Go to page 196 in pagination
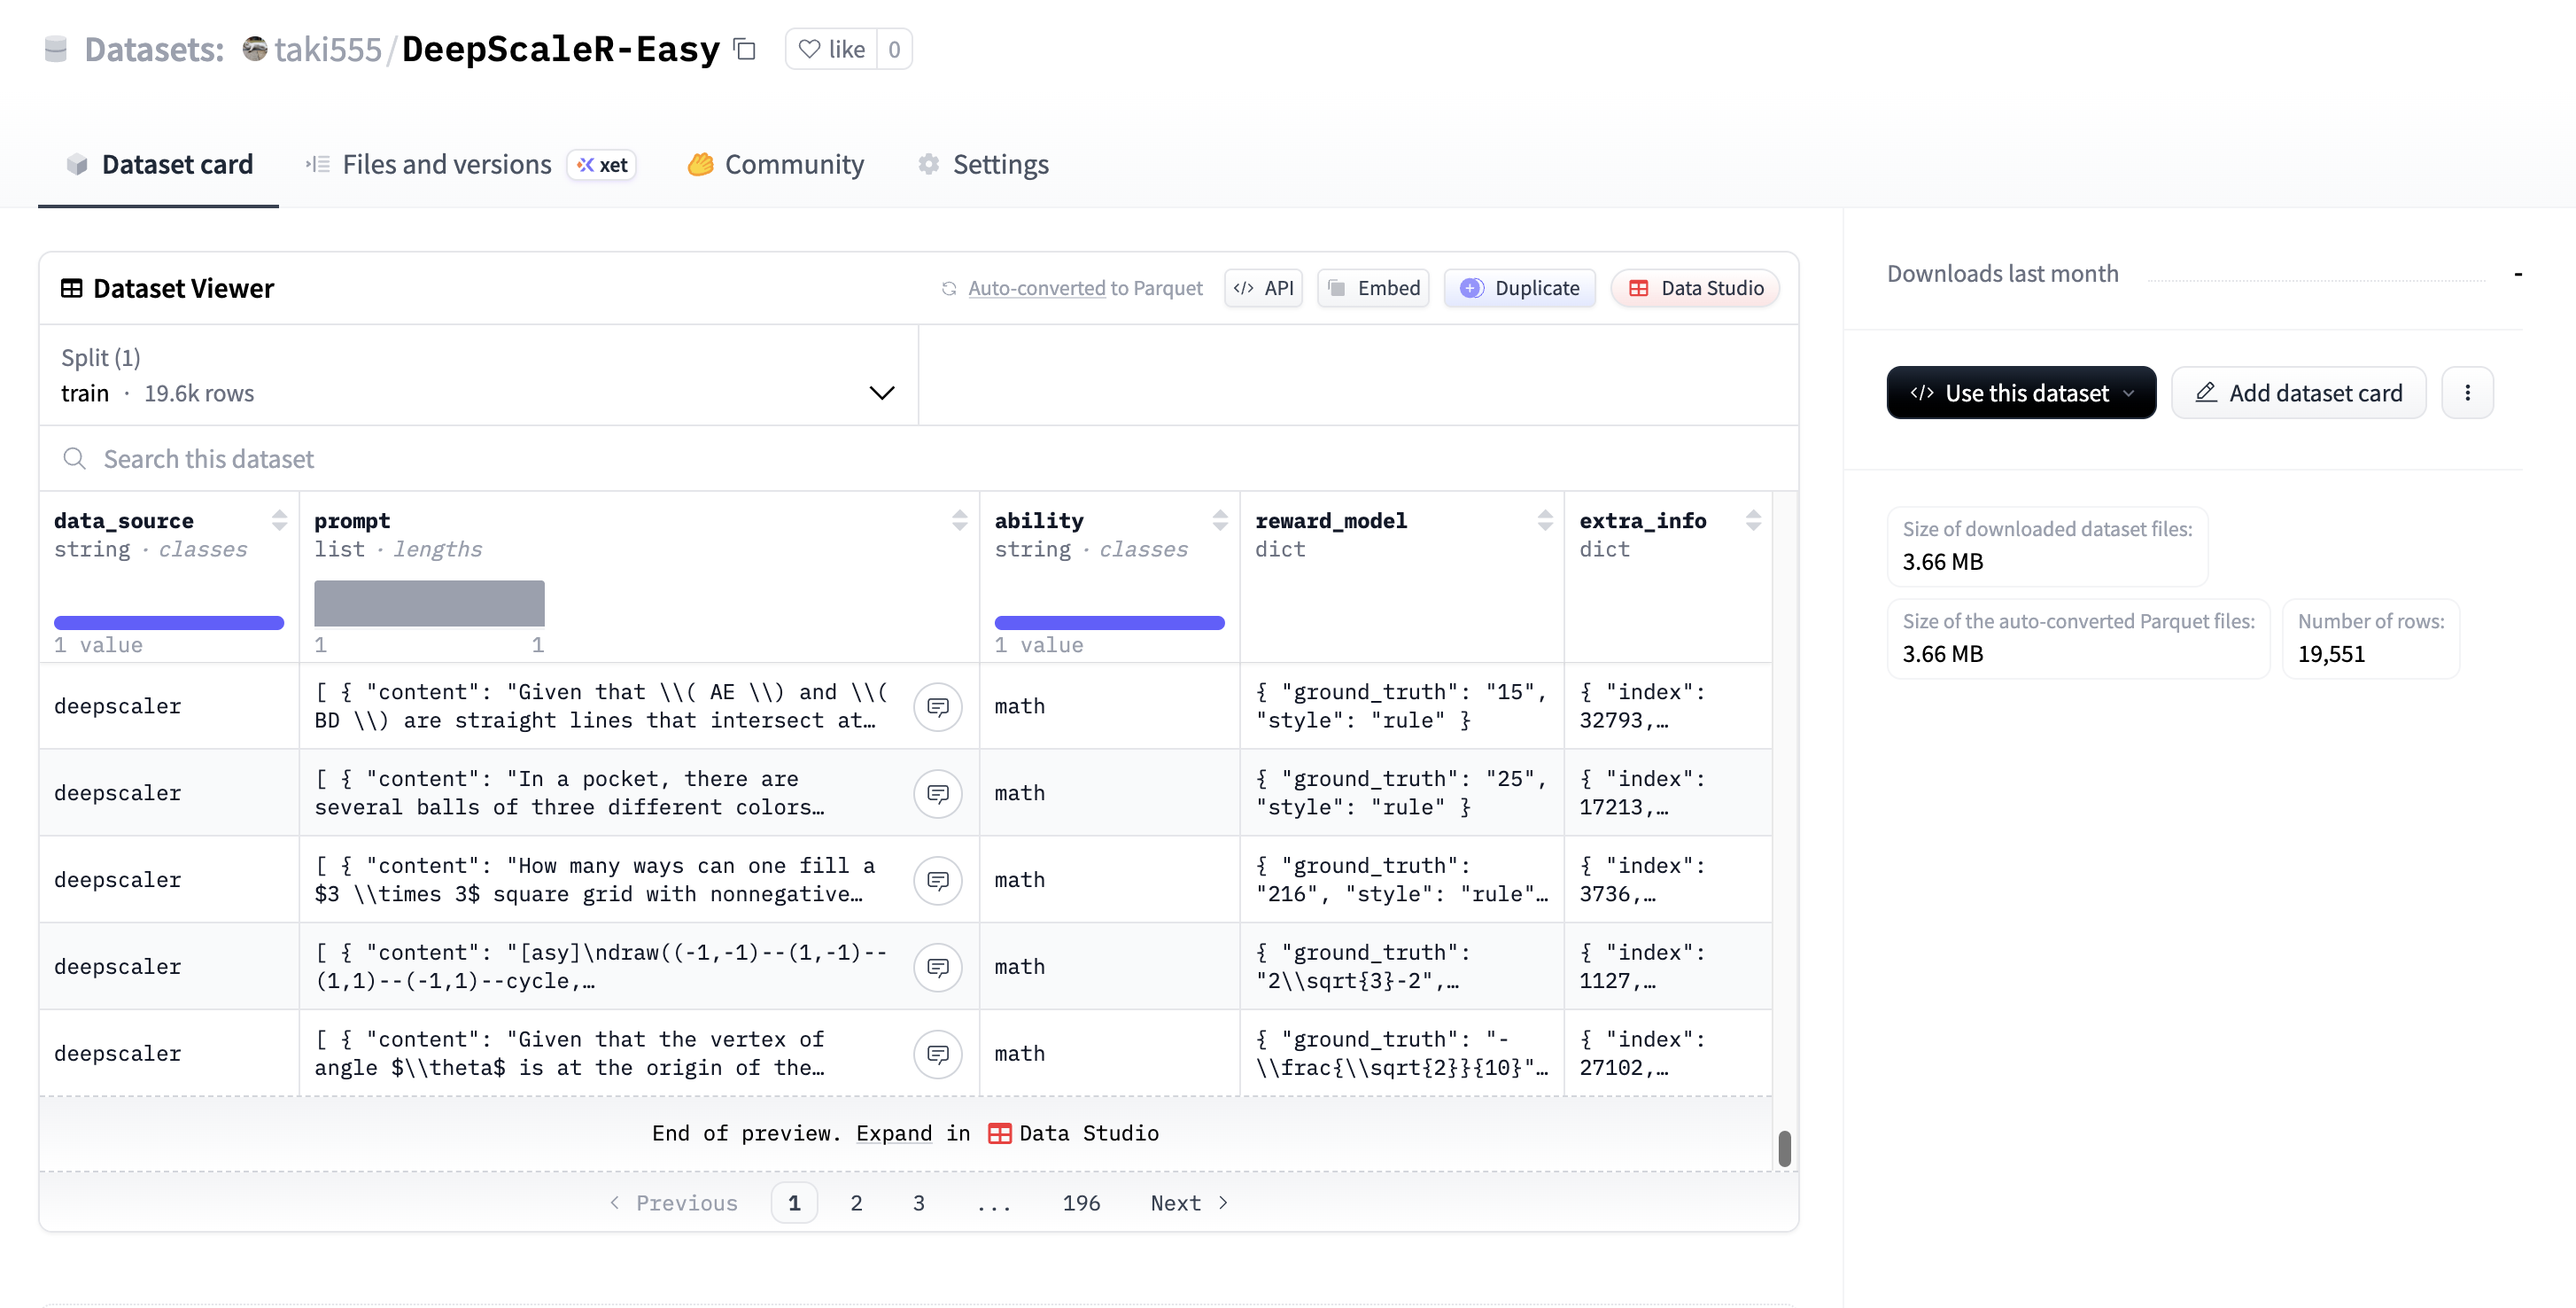Screen dimensions: 2576x1308 pyautogui.click(x=1081, y=1203)
